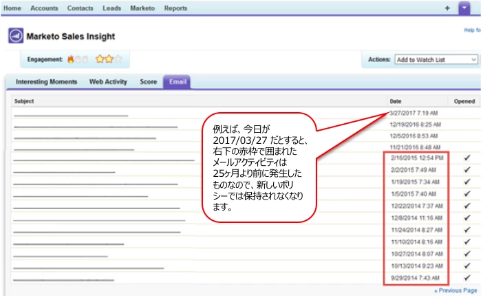Screen dimensions: 483x300
Task: Open the Contacts tab
Action: click(80, 8)
